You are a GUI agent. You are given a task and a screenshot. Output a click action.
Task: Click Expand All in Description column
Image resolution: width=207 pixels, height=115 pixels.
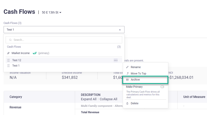coord(89,99)
